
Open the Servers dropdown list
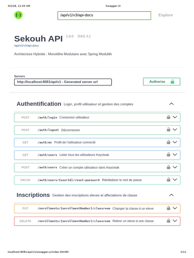pos(63,82)
